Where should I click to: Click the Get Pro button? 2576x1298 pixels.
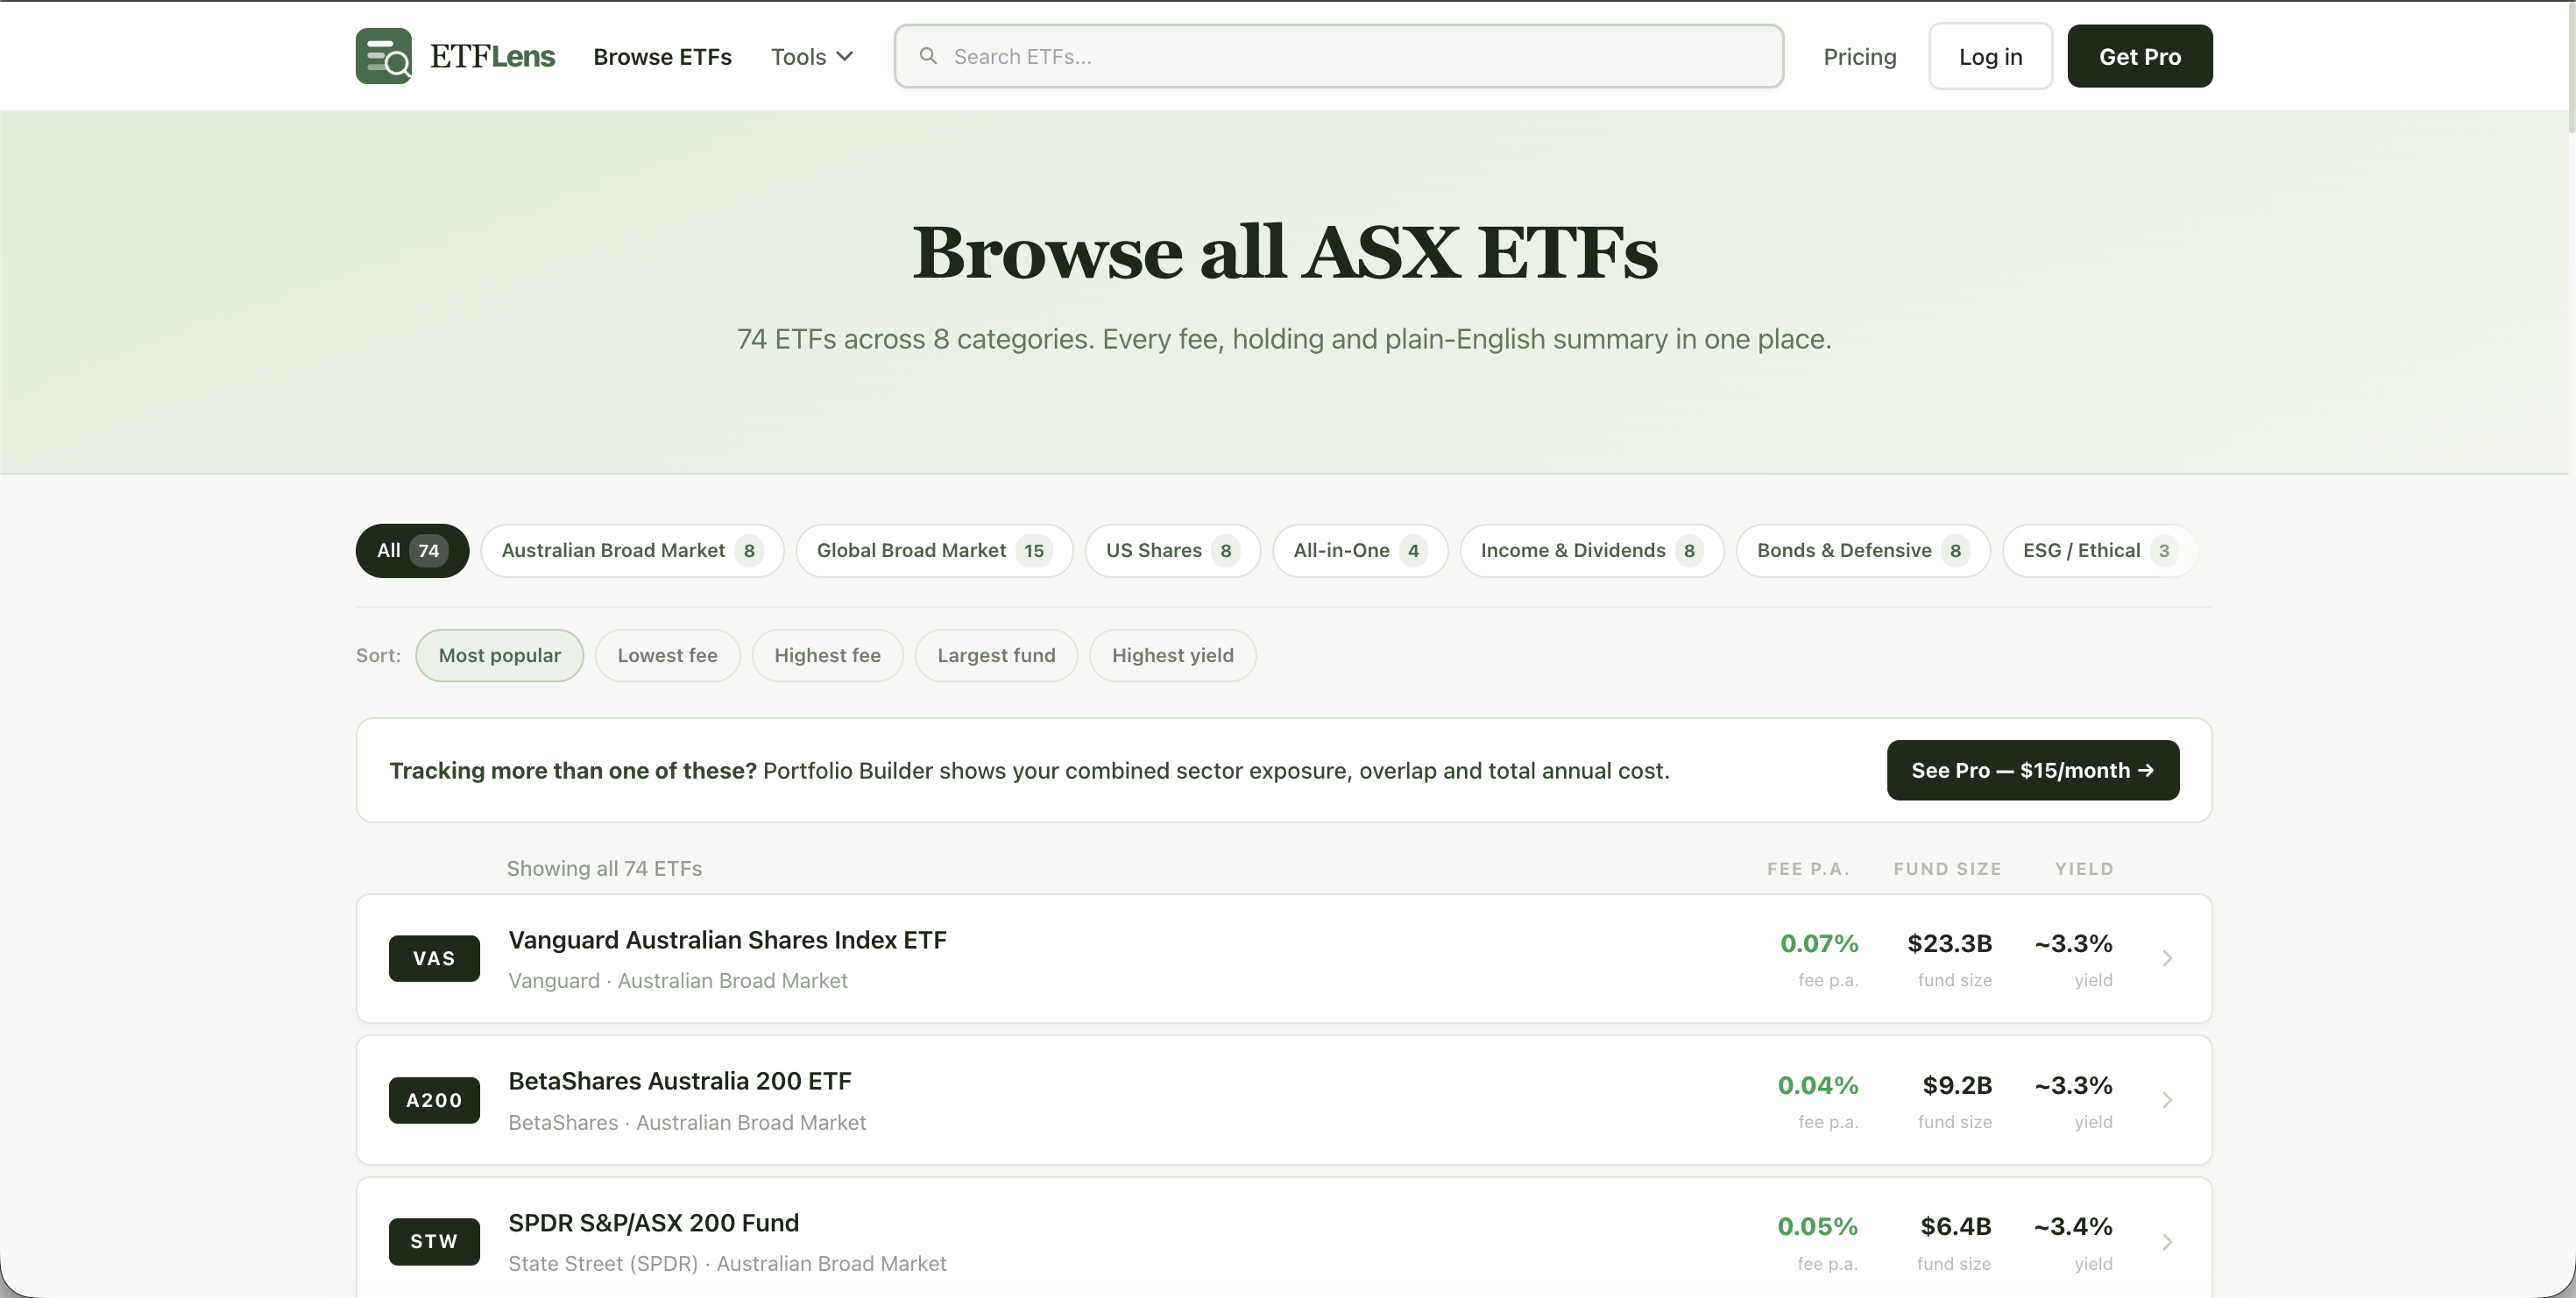pos(2140,57)
